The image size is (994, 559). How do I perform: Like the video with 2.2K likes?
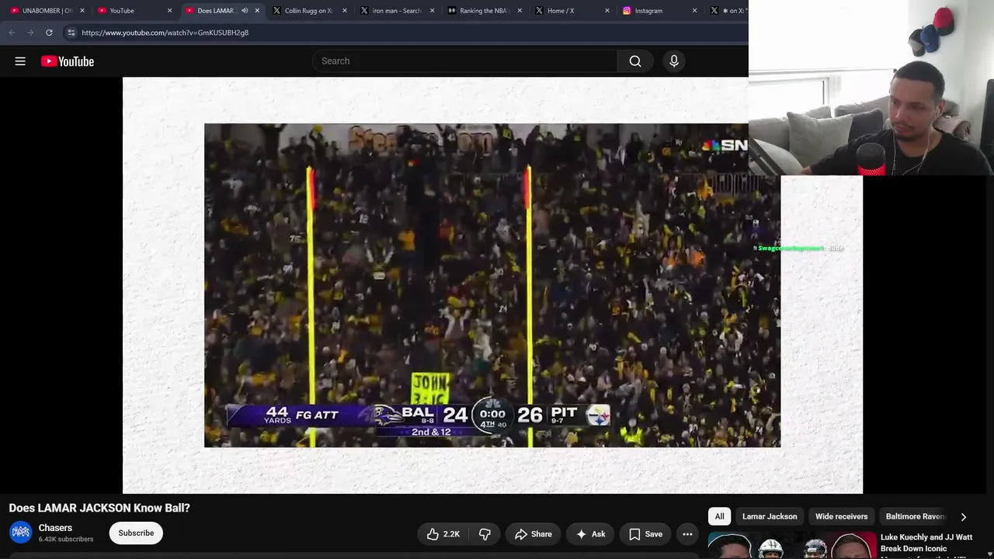tap(443, 534)
